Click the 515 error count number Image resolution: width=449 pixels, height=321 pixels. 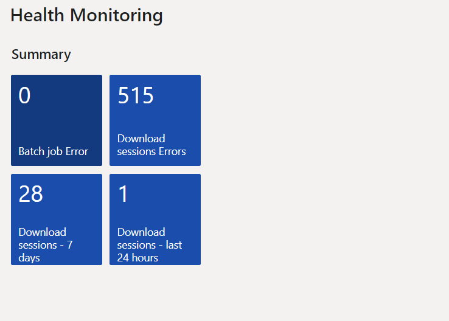136,95
